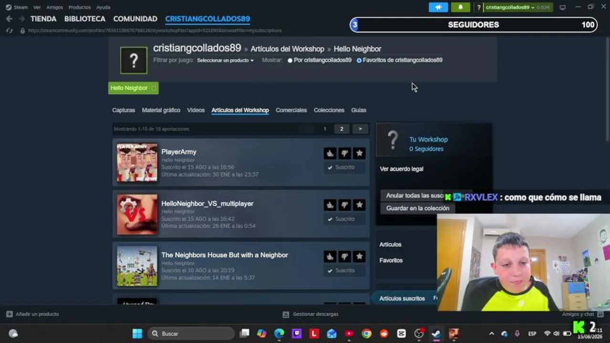Screen dimensions: 610x343
Task: Remove the Hello Neighbor filter tag
Action: (153, 88)
